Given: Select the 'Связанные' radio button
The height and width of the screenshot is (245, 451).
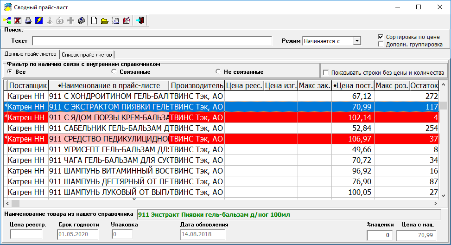Looking at the screenshot, I should point(114,72).
